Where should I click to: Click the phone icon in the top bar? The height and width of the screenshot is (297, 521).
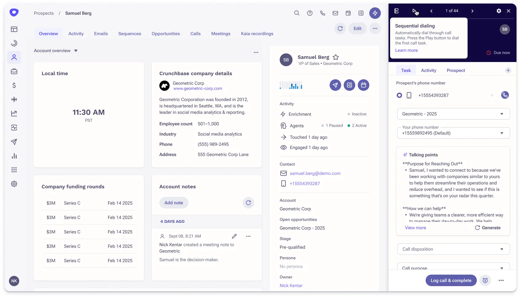(x=322, y=13)
